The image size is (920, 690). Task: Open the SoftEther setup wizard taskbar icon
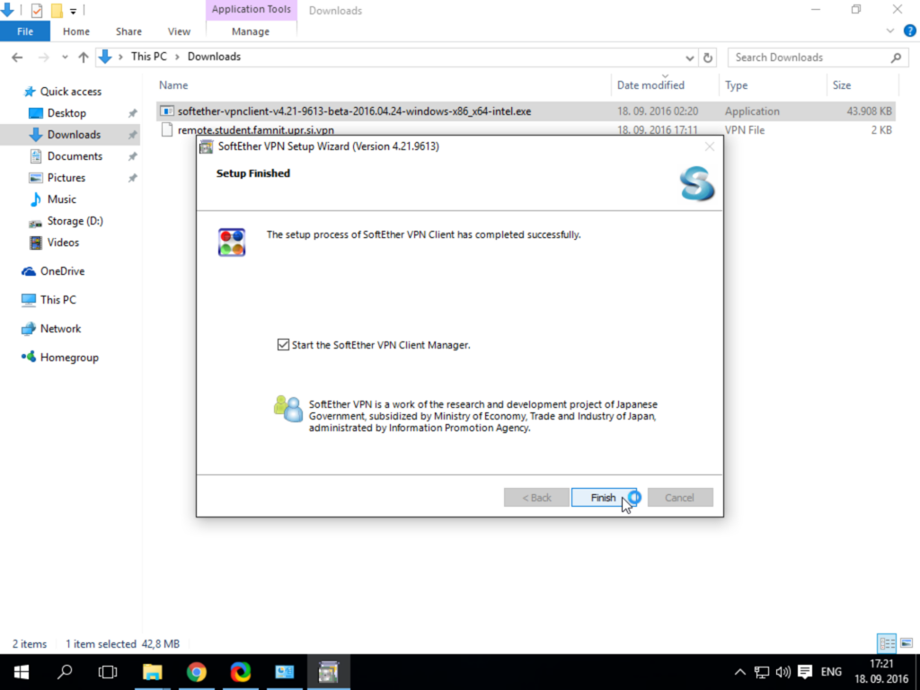329,672
